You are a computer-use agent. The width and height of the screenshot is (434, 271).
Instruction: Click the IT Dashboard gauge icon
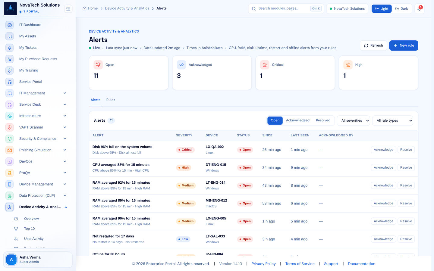(x=10, y=25)
